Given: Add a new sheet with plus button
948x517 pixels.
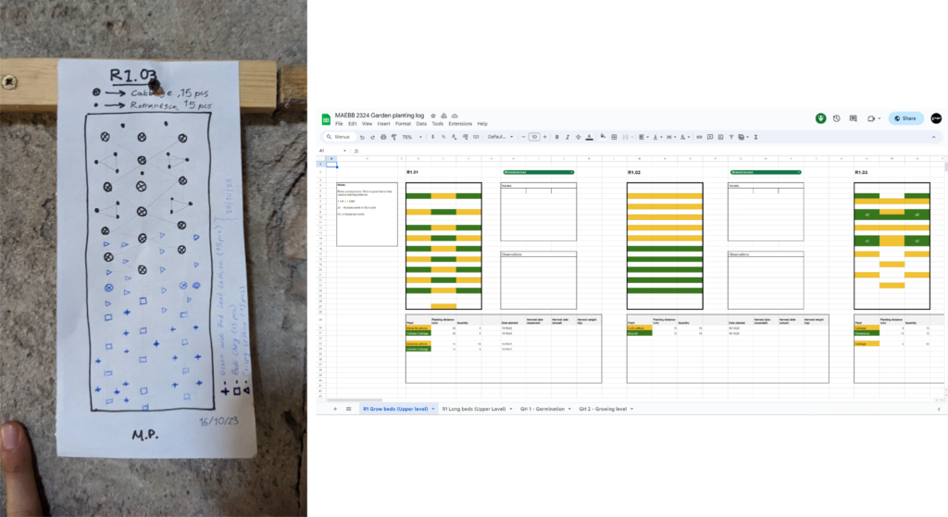Looking at the screenshot, I should [x=335, y=408].
